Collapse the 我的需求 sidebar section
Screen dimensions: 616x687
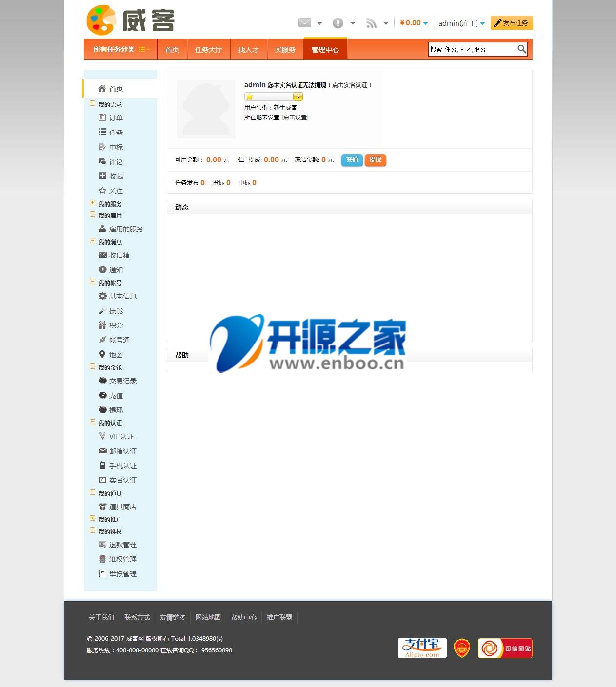(93, 103)
